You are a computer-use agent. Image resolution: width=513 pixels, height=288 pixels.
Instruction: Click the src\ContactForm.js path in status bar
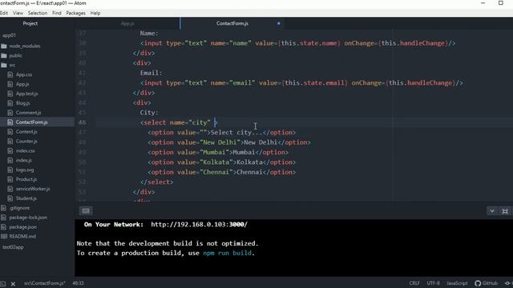(45, 283)
